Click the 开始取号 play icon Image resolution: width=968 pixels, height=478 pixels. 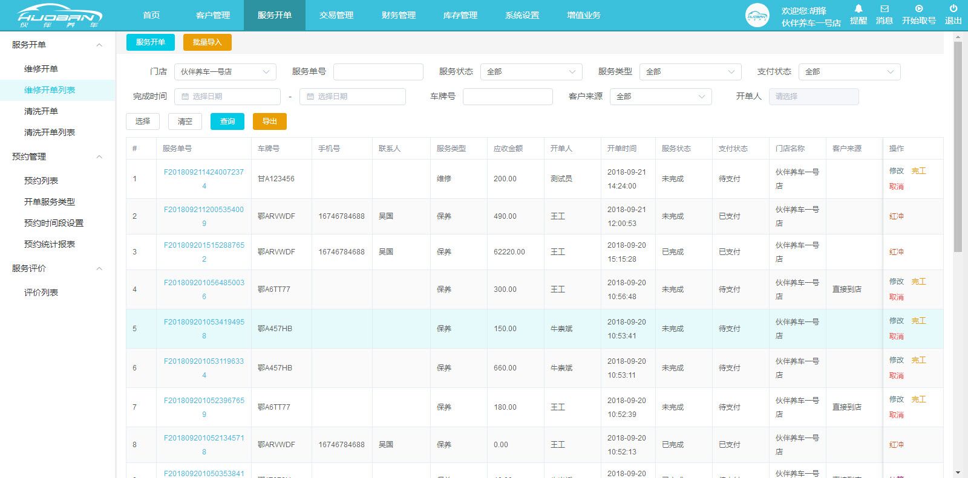pyautogui.click(x=918, y=9)
